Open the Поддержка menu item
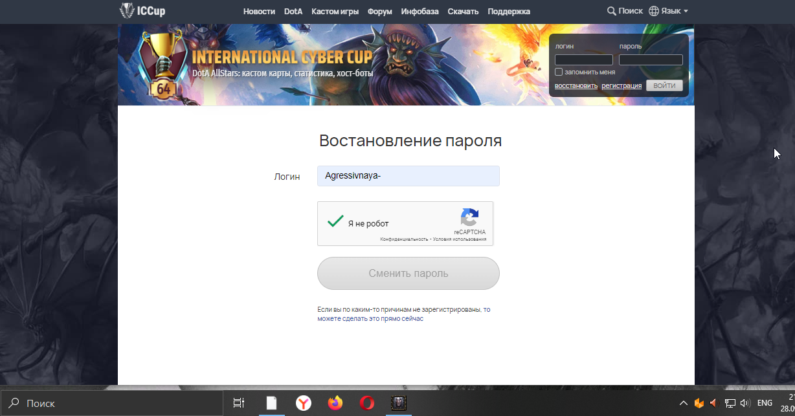 [x=509, y=12]
